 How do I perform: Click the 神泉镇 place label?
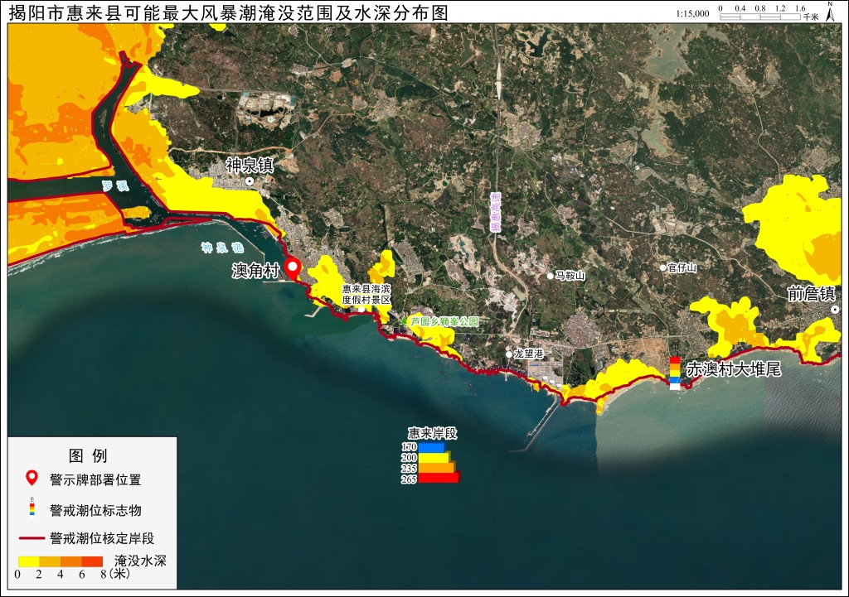pos(250,166)
